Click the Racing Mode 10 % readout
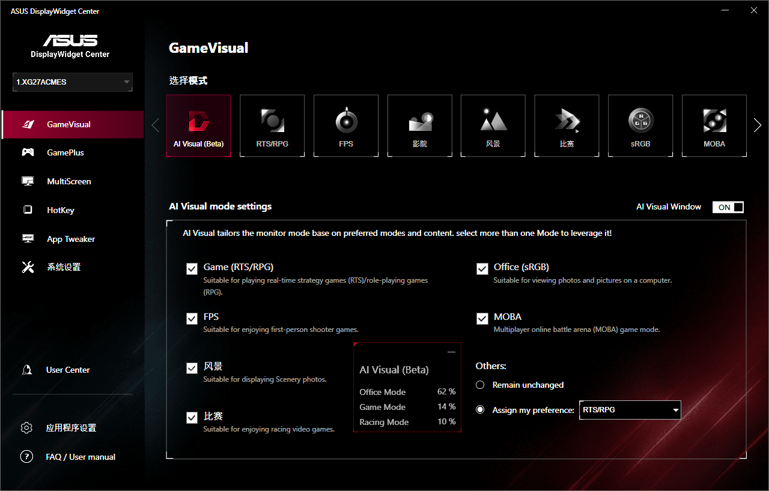 [407, 422]
